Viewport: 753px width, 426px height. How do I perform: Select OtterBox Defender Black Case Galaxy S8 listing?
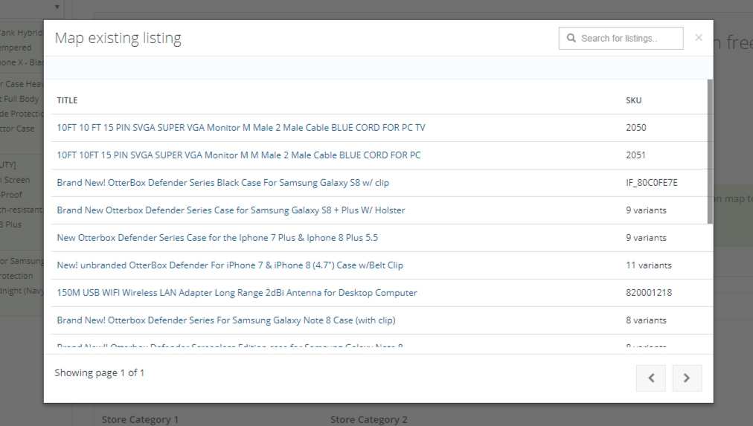pos(222,183)
